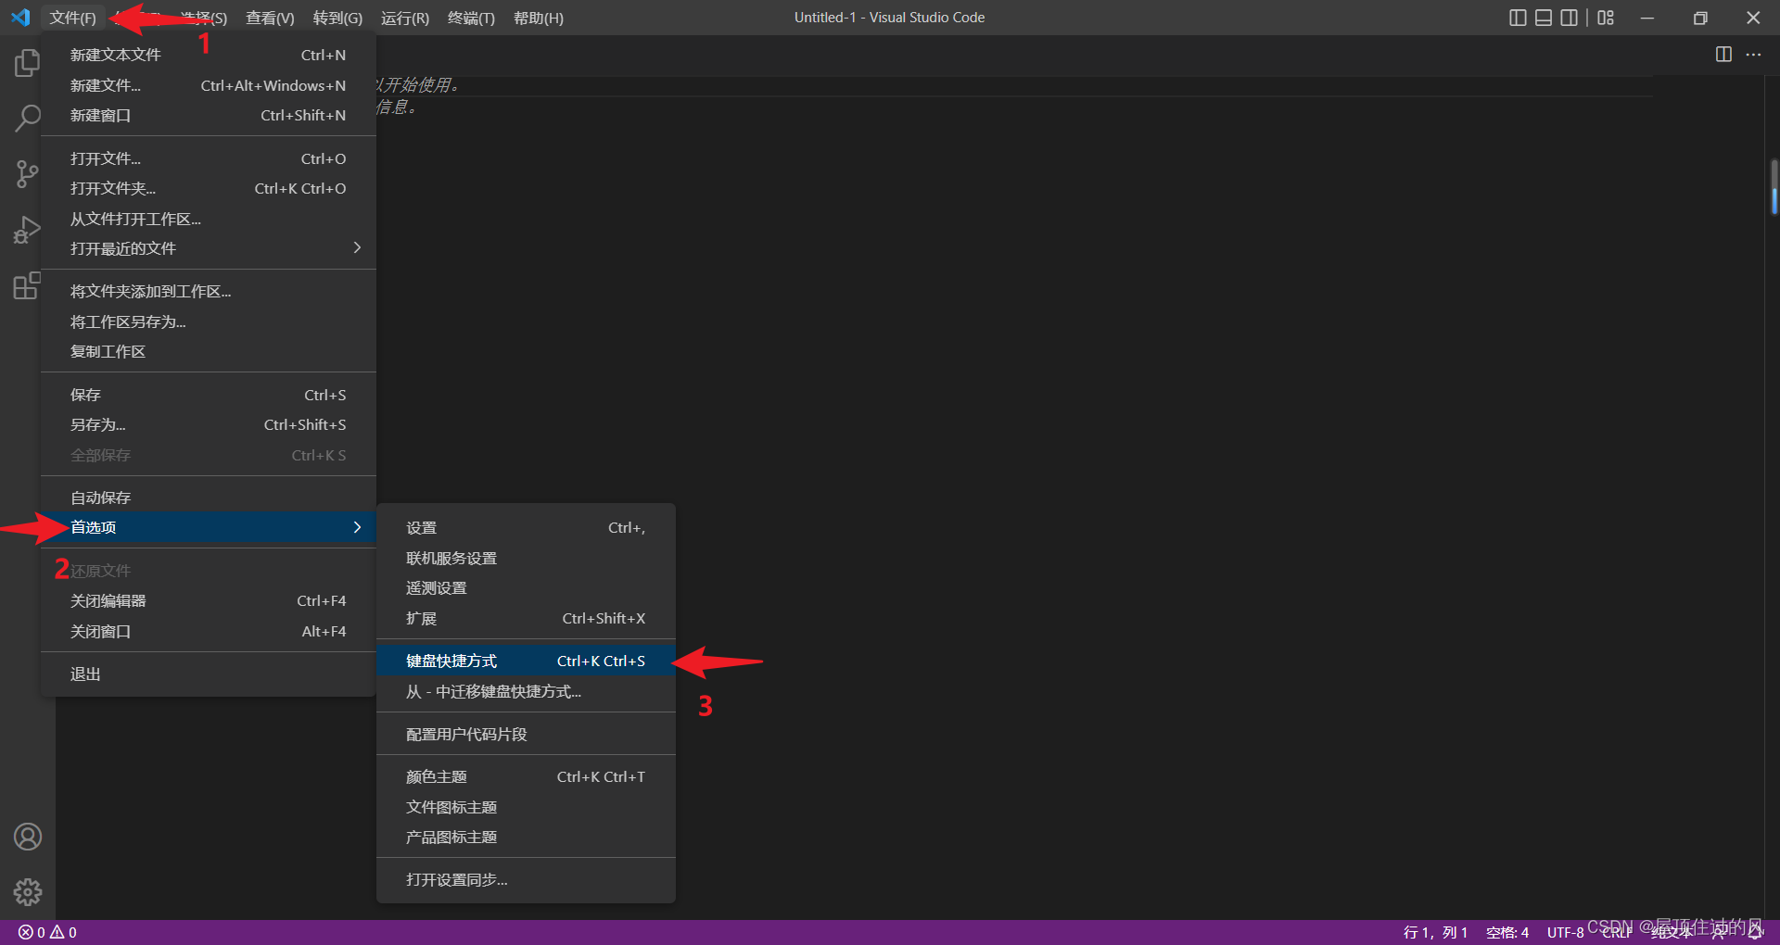The width and height of the screenshot is (1780, 945).
Task: Open 扩展 from preferences submenu
Action: coord(526,618)
